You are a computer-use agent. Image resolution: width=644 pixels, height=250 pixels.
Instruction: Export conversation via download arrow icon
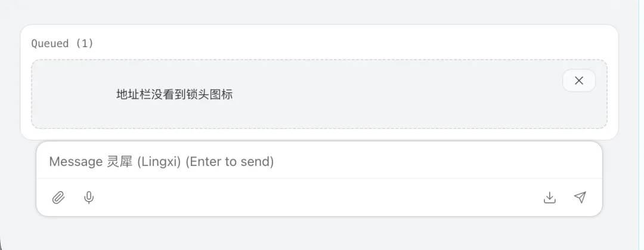click(x=550, y=197)
